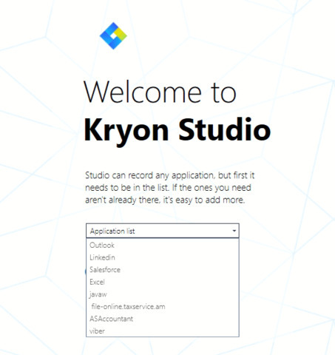Click the yellow-green corner of the Kryon logo
335x355 pixels.
(x=121, y=35)
